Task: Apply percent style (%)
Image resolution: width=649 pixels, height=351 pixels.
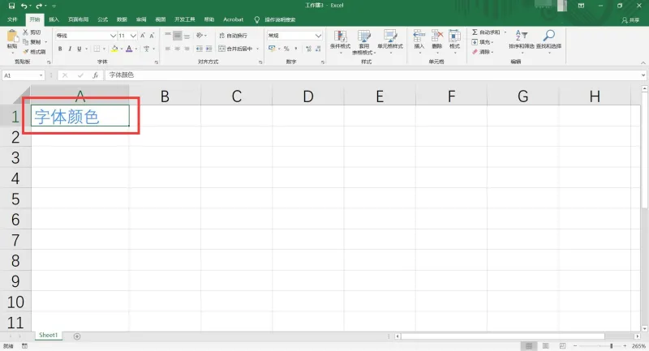Action: click(286, 49)
